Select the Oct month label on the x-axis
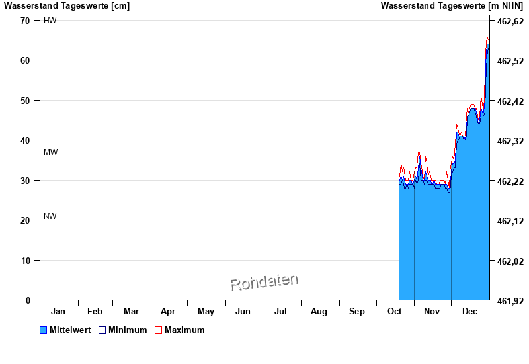The width and height of the screenshot is (529, 364). pyautogui.click(x=395, y=312)
